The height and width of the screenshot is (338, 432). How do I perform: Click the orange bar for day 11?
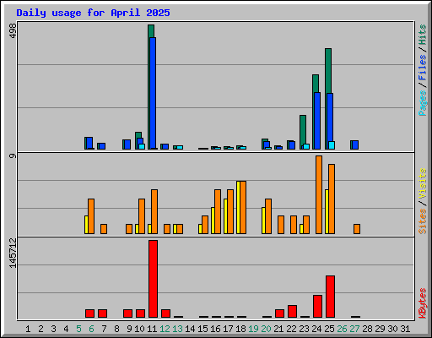pyautogui.click(x=154, y=211)
